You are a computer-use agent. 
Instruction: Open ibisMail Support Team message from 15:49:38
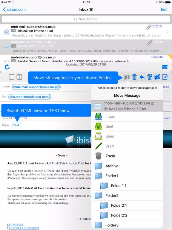[86, 58]
